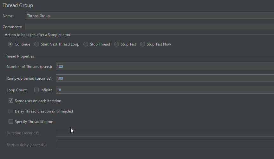Image resolution: width=274 pixels, height=159 pixels.
Task: Click the Thread Properties section label
Action: tap(19, 56)
